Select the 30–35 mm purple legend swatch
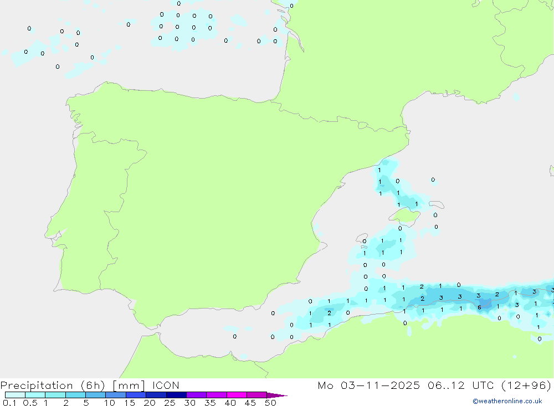 point(197,395)
